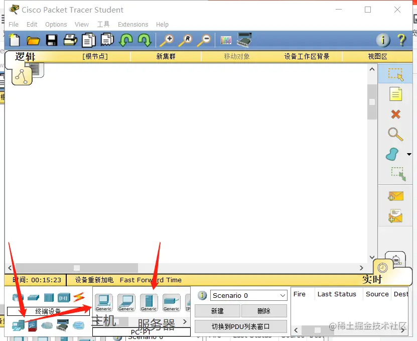This screenshot has height=341, width=417.
Task: Pick the Generic printer device
Action: click(x=172, y=303)
